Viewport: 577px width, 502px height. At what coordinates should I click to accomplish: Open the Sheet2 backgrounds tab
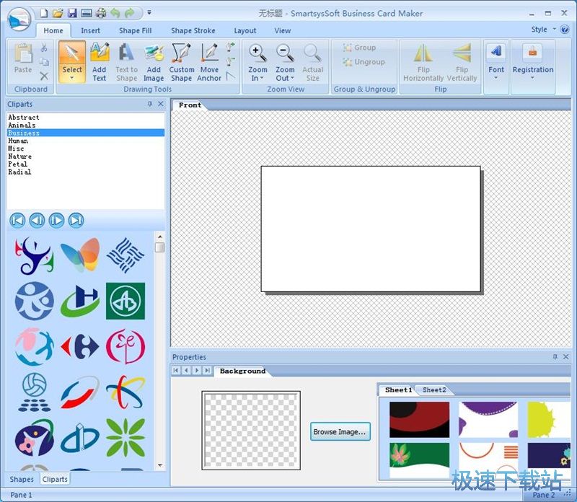pyautogui.click(x=434, y=390)
